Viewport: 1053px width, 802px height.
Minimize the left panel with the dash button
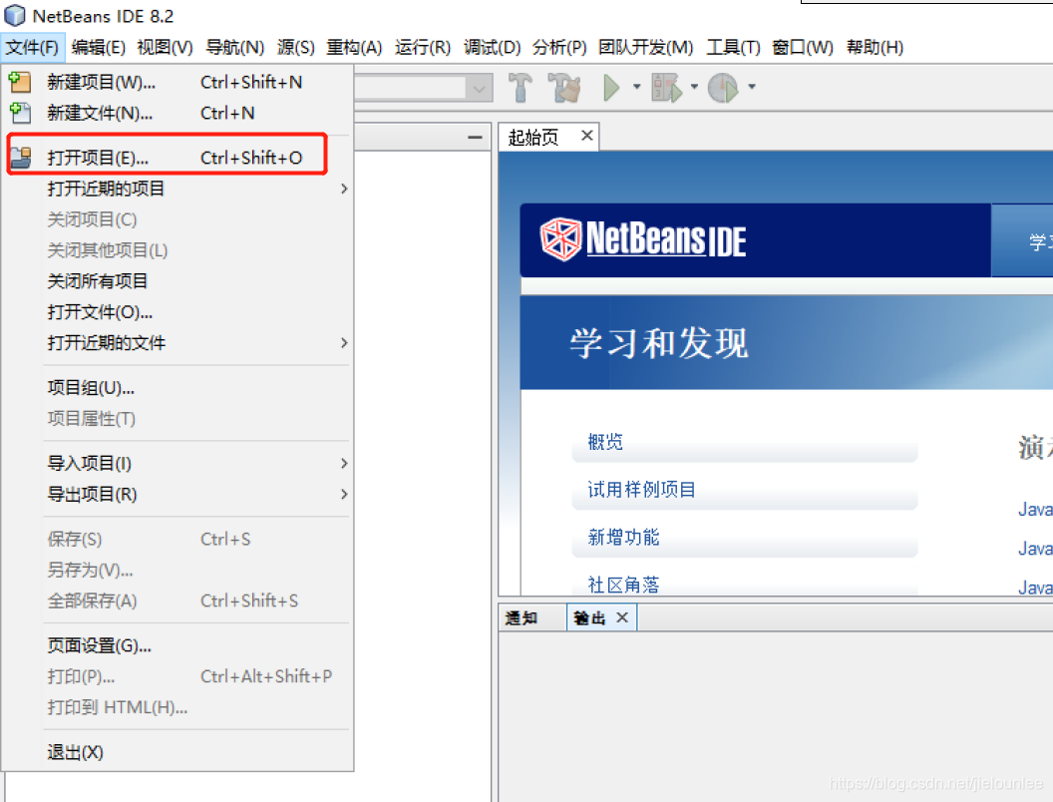click(x=475, y=137)
